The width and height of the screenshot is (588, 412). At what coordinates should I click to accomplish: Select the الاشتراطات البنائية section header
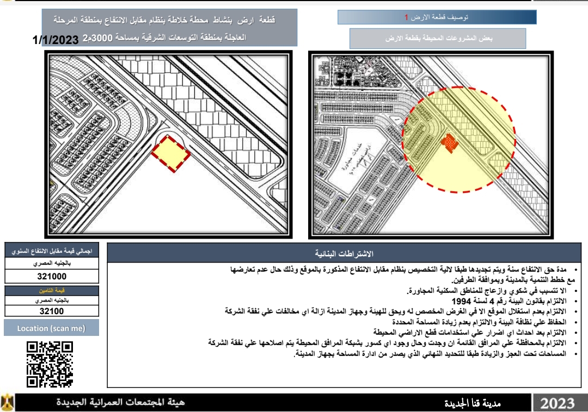[344, 254]
